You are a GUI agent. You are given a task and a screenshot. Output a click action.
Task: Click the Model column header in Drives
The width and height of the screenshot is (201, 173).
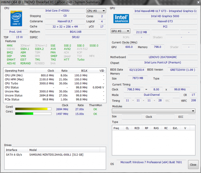tap(33, 150)
